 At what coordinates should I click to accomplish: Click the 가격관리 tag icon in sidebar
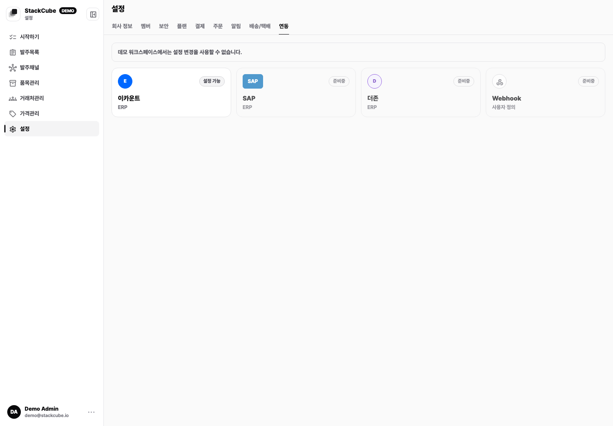tap(13, 114)
